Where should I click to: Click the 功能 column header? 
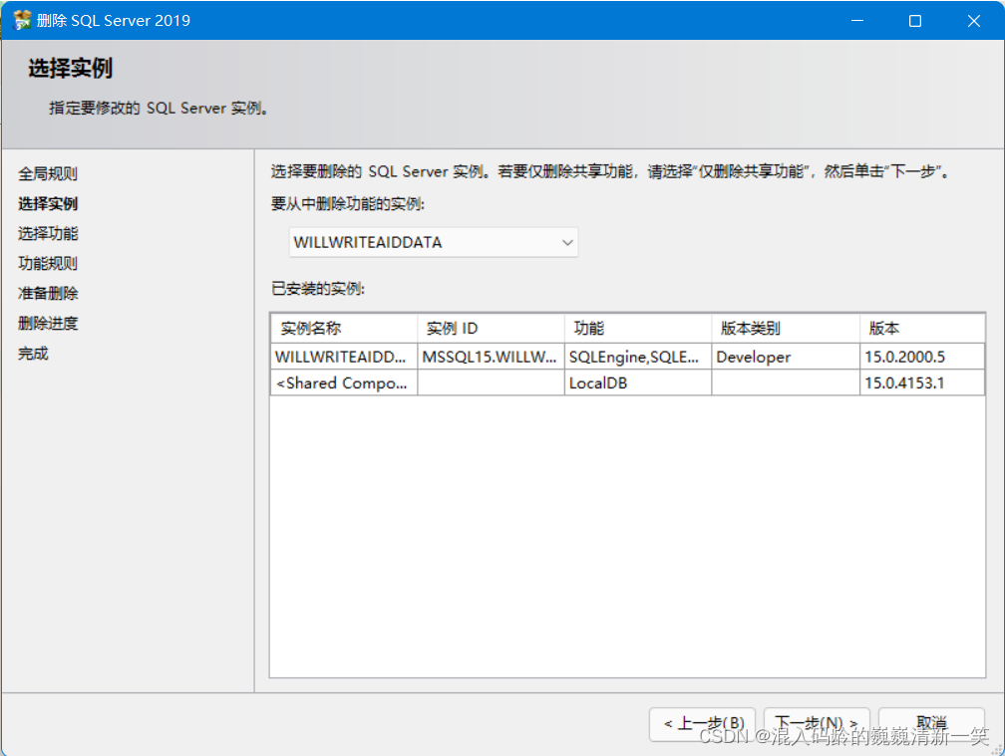[x=638, y=329]
